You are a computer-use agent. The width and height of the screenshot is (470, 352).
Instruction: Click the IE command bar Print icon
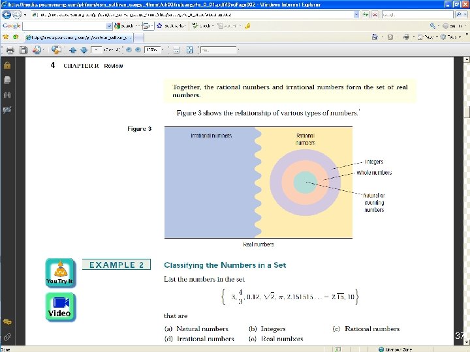pos(406,37)
